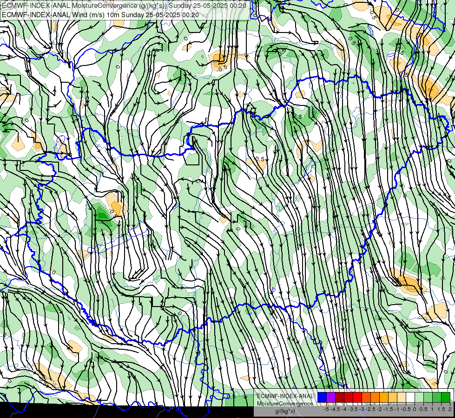Image resolution: width=455 pixels, height=418 pixels.
Task: Click the "MoistureConvergence (g/(kg*s))" title line
Action: (x=124, y=6)
